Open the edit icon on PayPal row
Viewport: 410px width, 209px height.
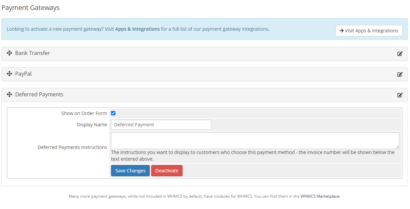tap(400, 74)
